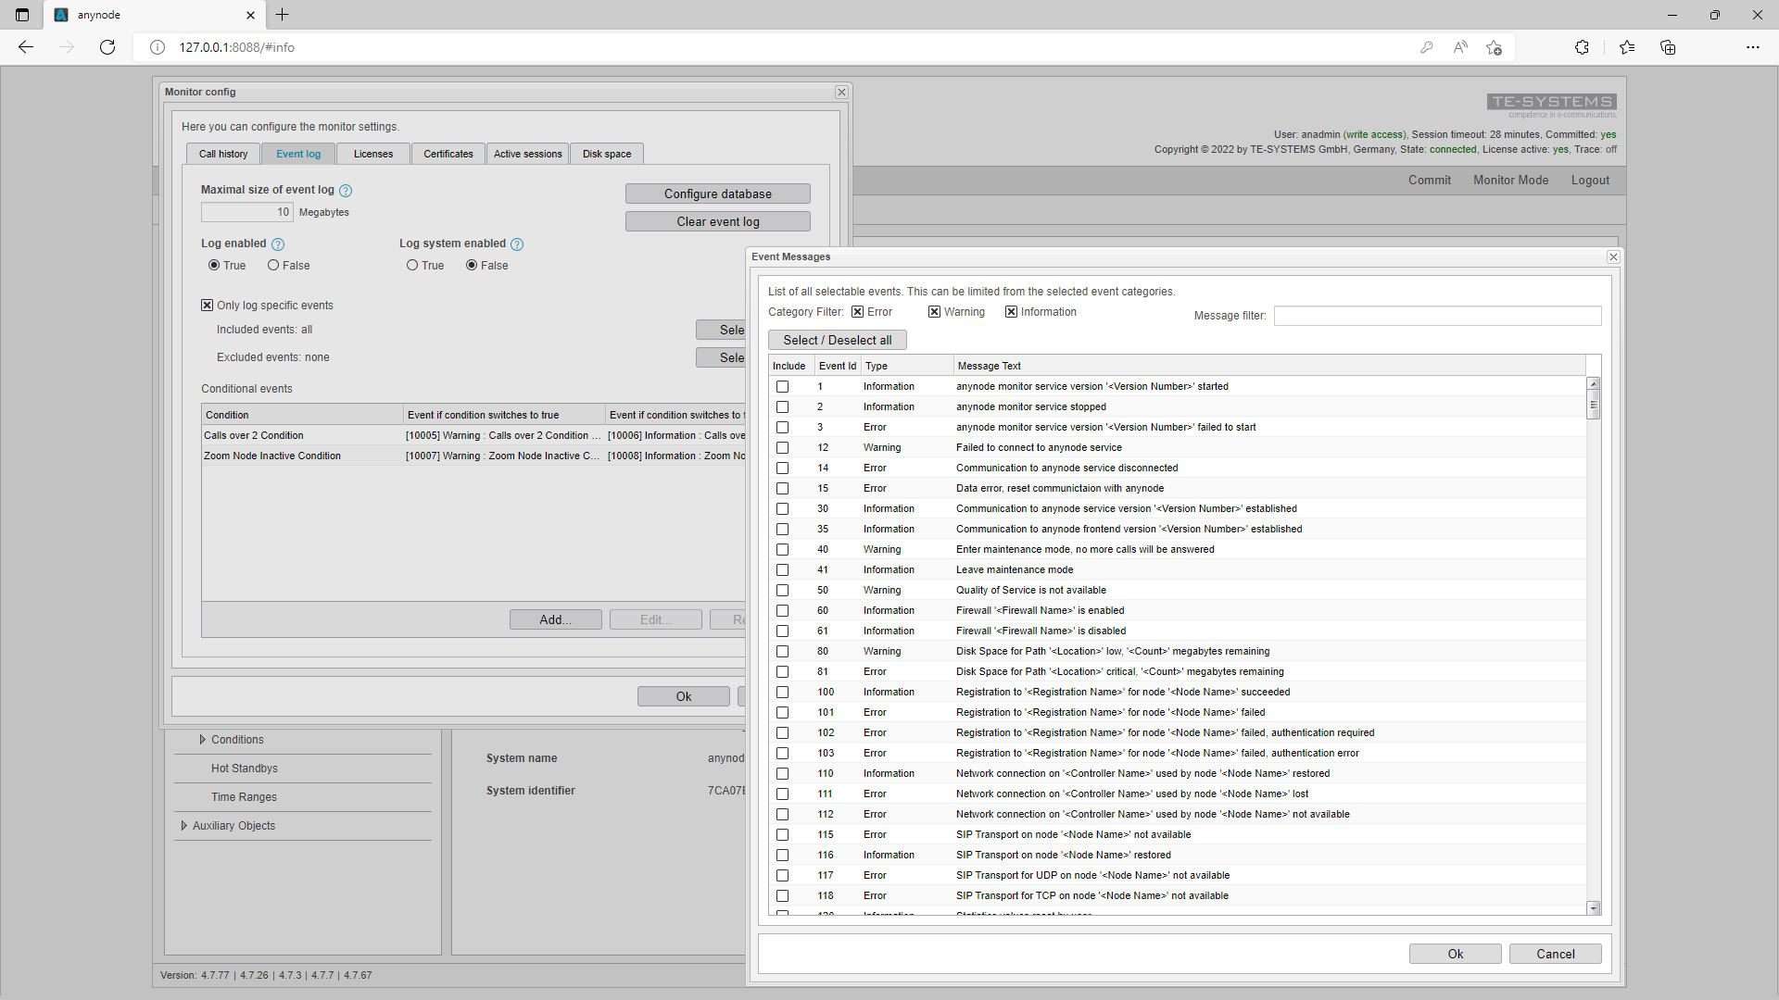Click the event list scroll down arrow
Viewport: 1779px width, 1000px height.
(x=1594, y=908)
